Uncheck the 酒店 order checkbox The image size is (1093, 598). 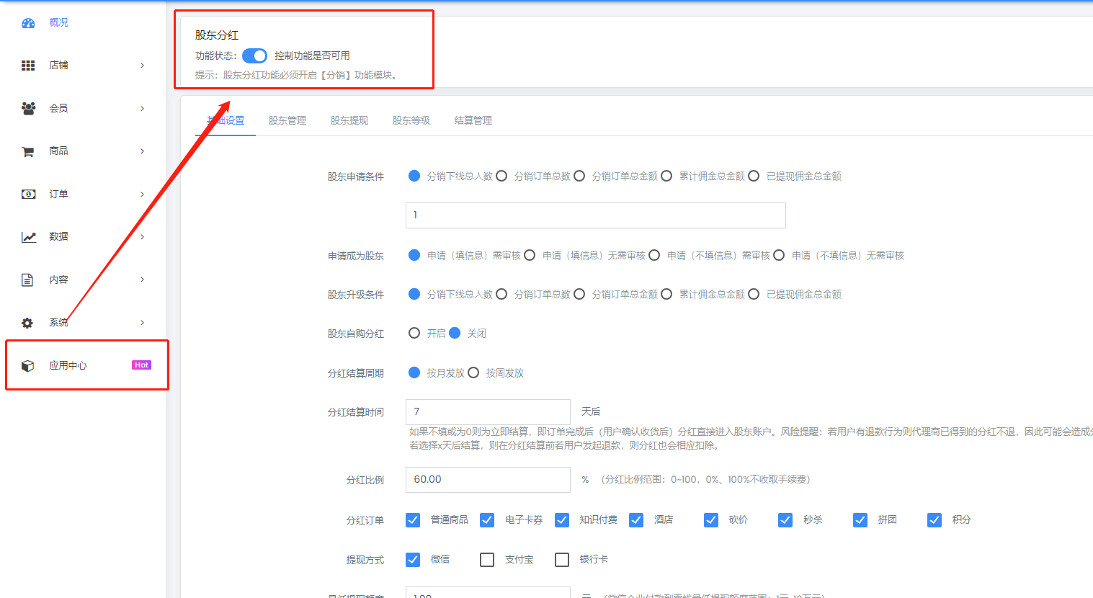tap(636, 520)
